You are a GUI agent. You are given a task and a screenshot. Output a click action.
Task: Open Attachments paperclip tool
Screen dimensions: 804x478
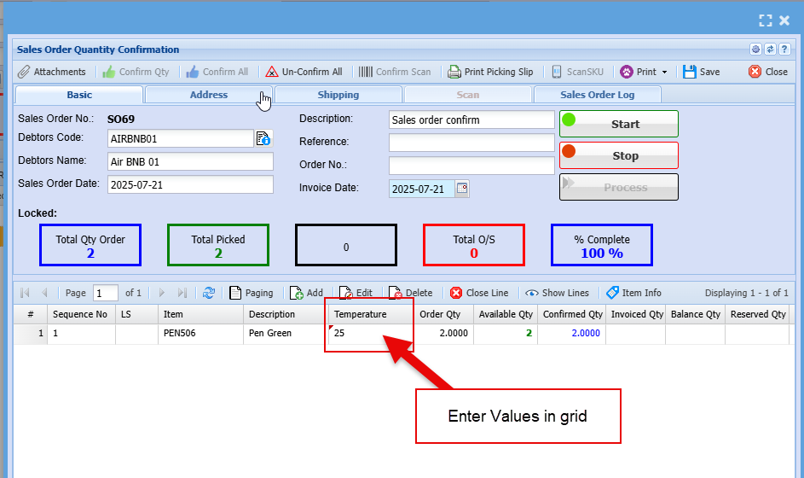52,72
